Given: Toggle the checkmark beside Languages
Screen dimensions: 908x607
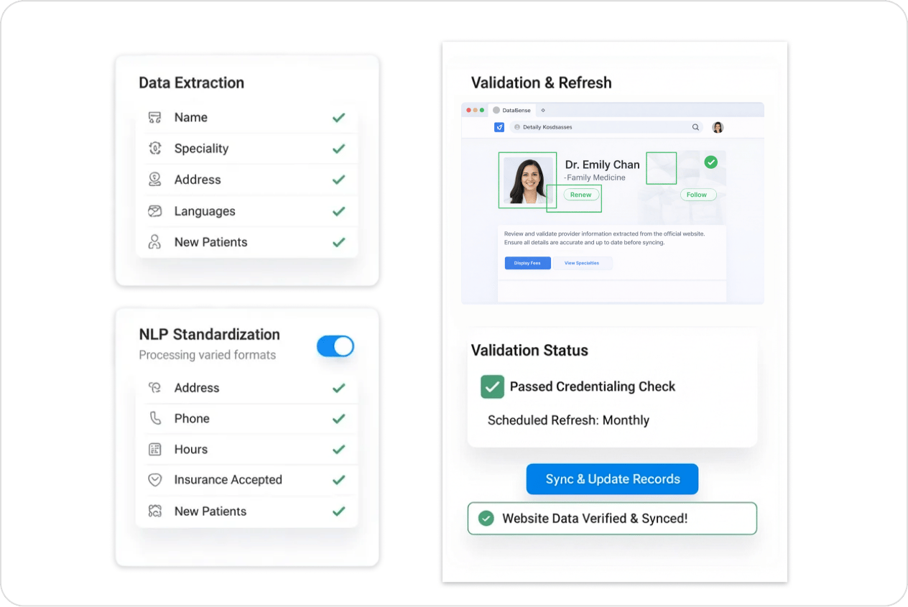Looking at the screenshot, I should [x=338, y=210].
